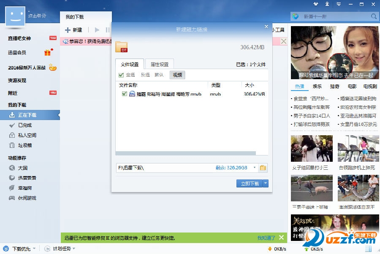
Task: Click the user avatar smiley icon
Action: (x=15, y=16)
